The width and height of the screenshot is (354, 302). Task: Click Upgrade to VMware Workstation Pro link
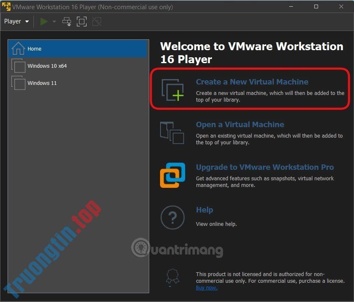click(265, 167)
